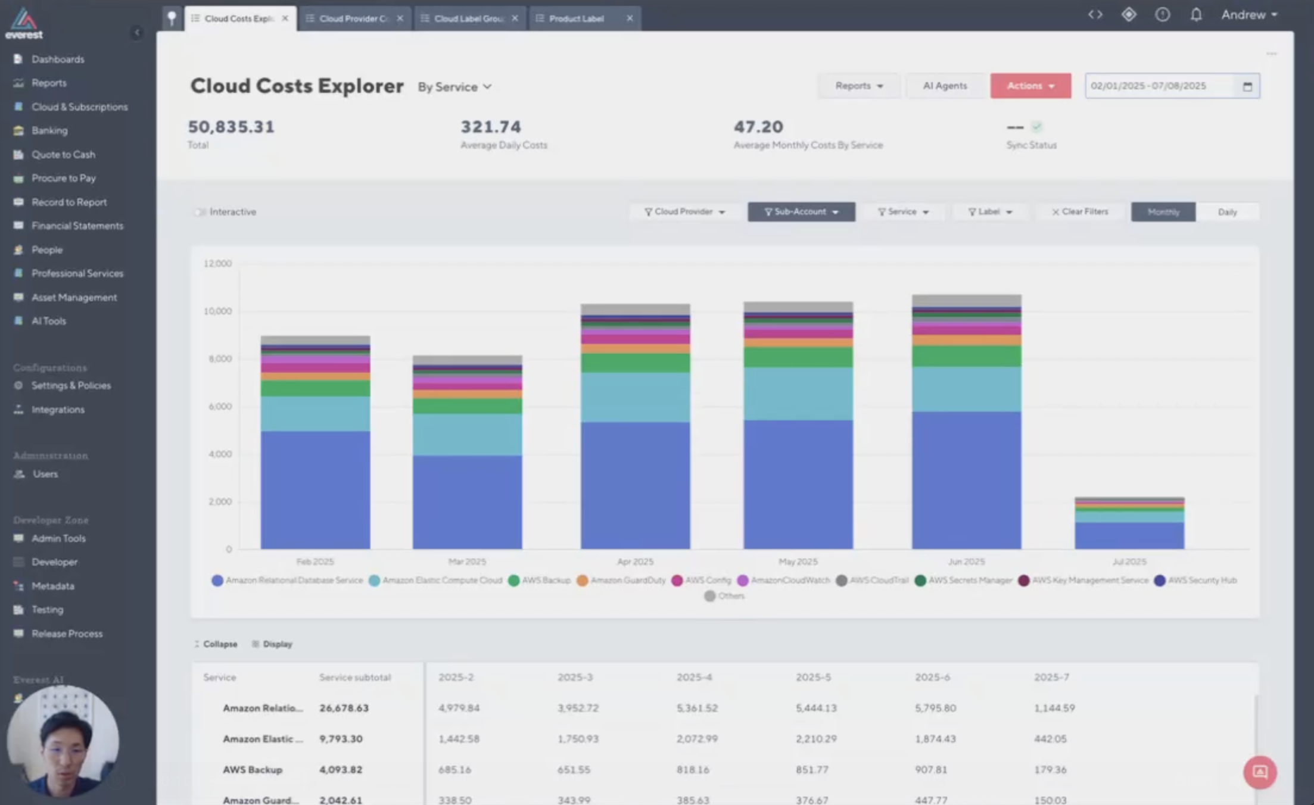Screen dimensions: 1314x805
Task: Open the red chat support button
Action: tap(1260, 772)
